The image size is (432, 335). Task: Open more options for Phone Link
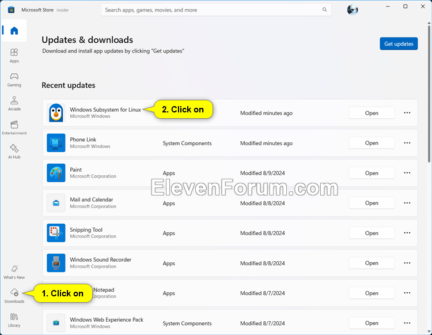407,143
